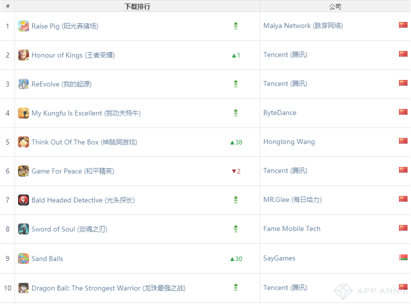The height and width of the screenshot is (304, 411).
Task: Open Tencent link in Honour of Kings row
Action: tap(285, 54)
